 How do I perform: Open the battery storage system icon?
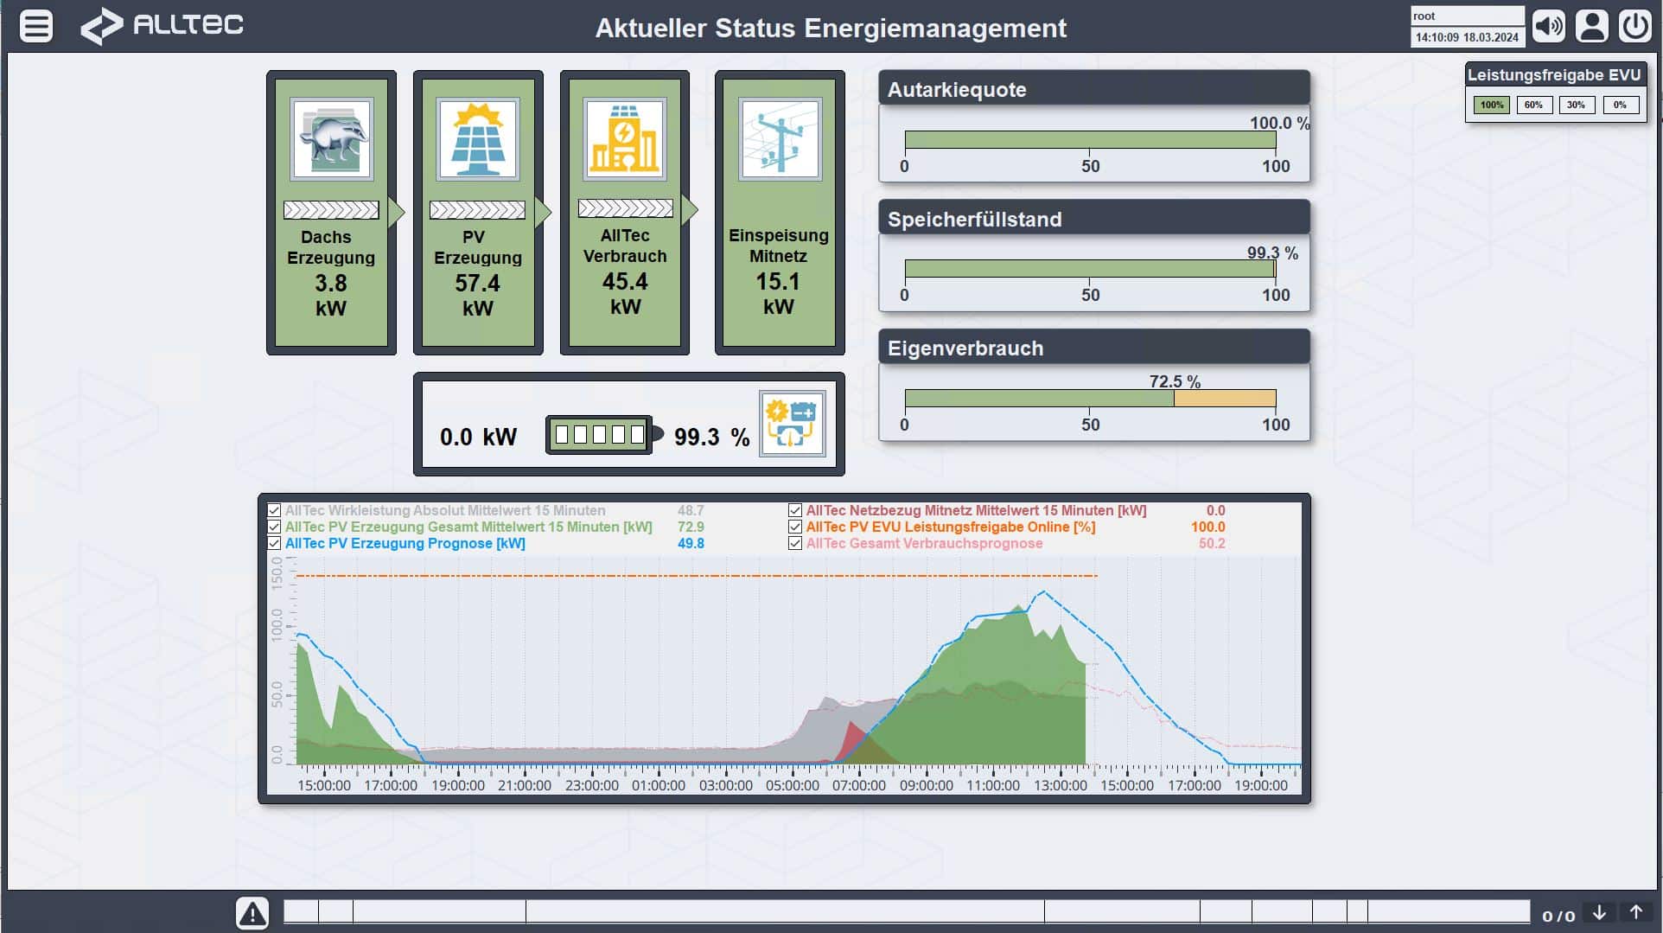tap(793, 424)
